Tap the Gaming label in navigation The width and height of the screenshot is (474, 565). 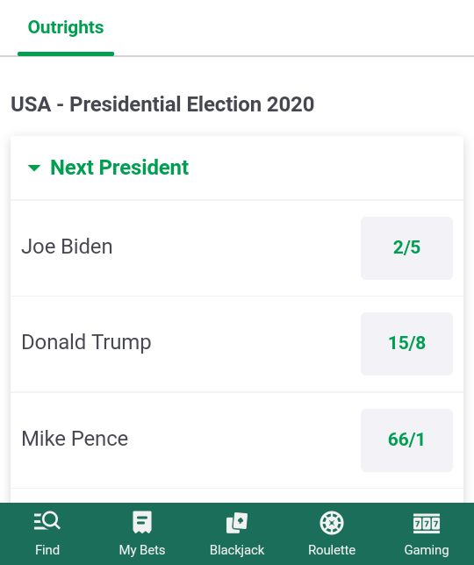[427, 551]
